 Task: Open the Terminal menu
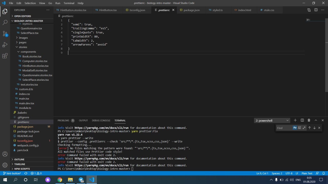click(69, 3)
